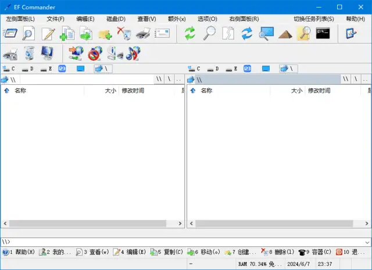Click the printer icon in toolbar
Viewport: 372px width, 270px height.
[143, 34]
